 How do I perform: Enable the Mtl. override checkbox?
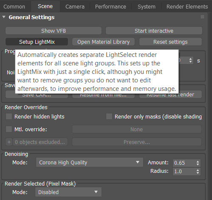[x=9, y=129]
